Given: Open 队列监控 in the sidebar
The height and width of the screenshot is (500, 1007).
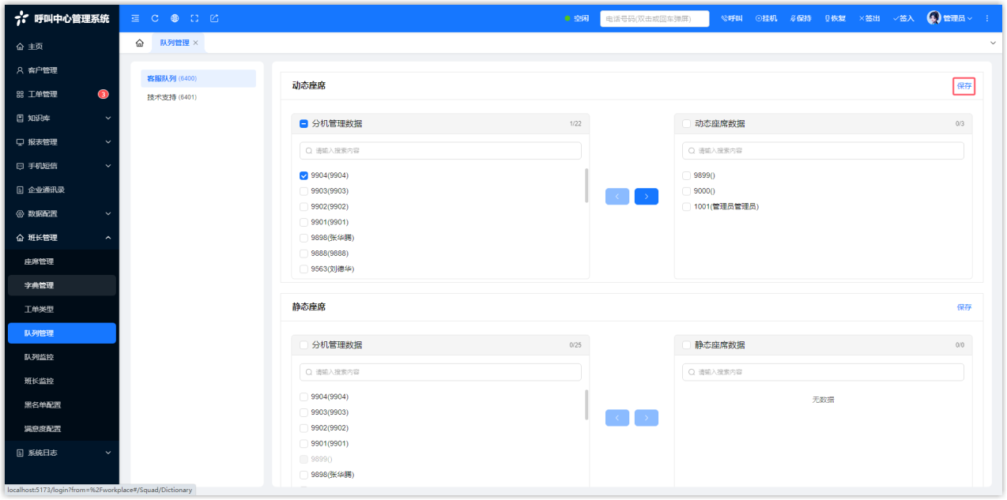Looking at the screenshot, I should [x=40, y=357].
